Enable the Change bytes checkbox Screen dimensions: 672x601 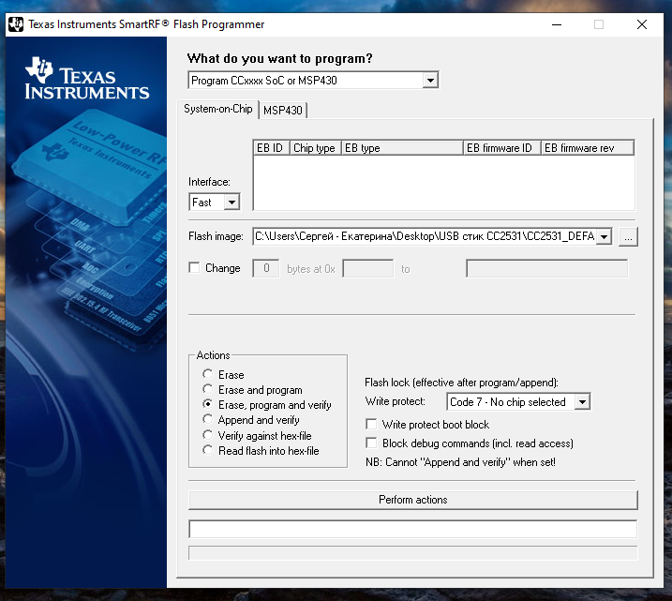(x=194, y=268)
